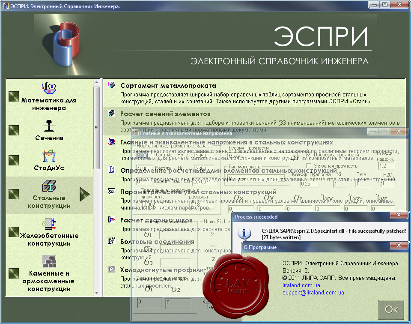The width and height of the screenshot is (411, 324).
Task: Click the Параметрические узлы icon
Action: (112, 191)
